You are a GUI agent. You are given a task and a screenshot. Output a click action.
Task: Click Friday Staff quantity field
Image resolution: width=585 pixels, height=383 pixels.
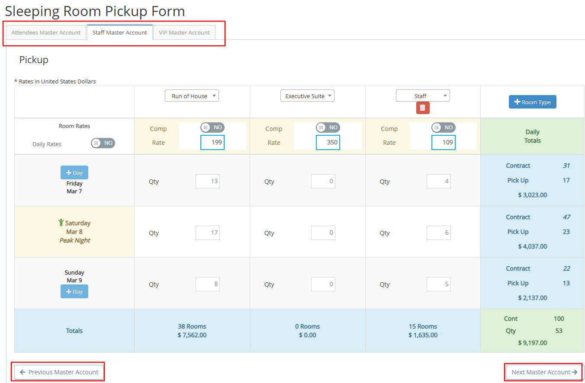pyautogui.click(x=438, y=182)
